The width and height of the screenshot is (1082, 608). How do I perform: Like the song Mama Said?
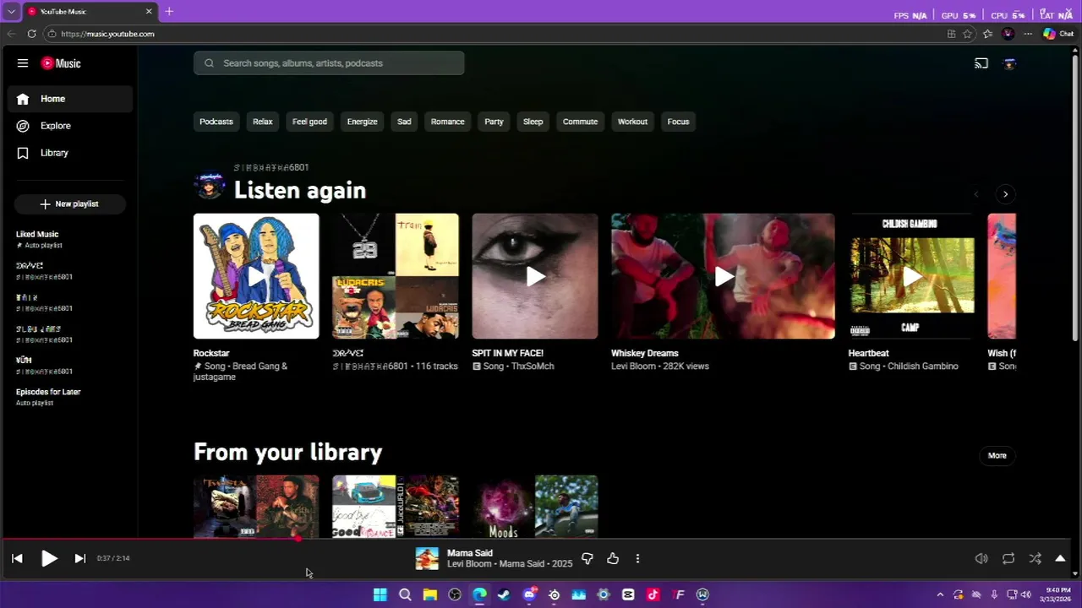pyautogui.click(x=613, y=558)
